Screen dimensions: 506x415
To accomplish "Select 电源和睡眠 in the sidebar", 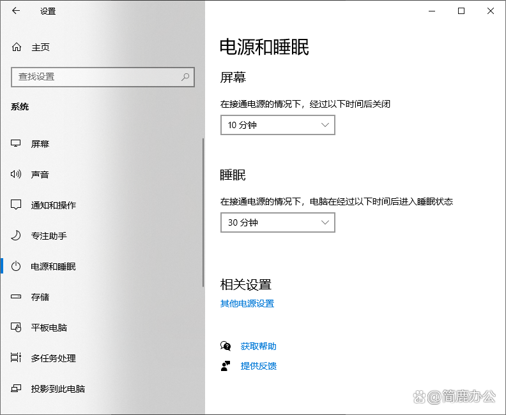I will tap(54, 266).
